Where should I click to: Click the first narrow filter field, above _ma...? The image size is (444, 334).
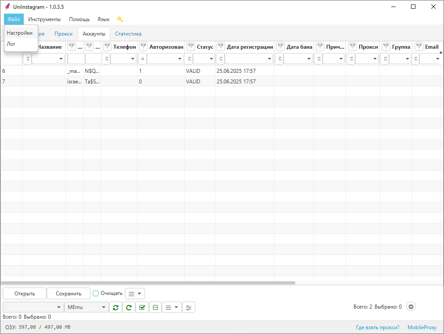(76, 59)
